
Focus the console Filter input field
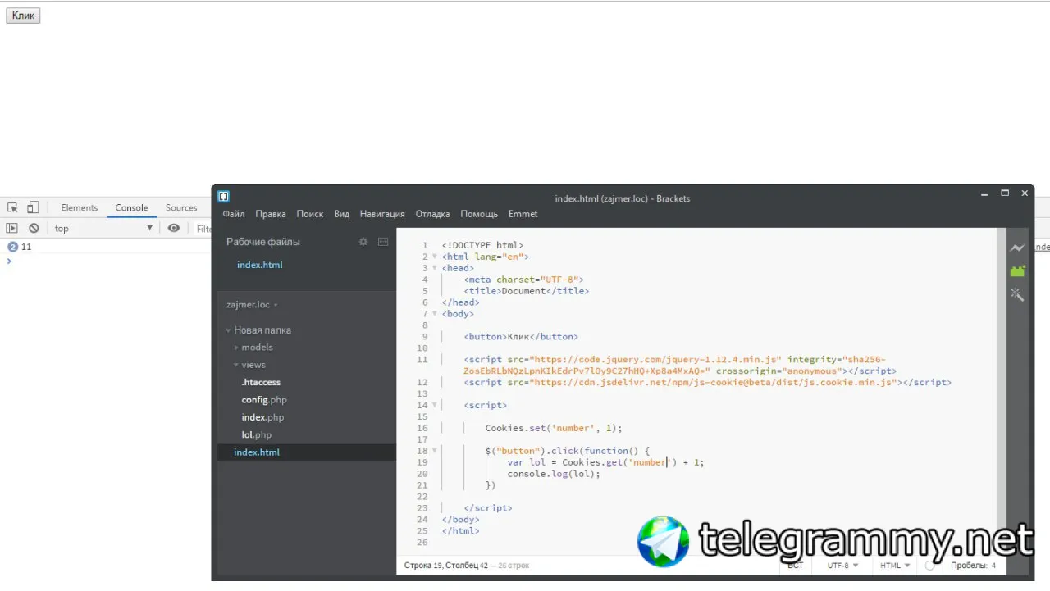[203, 229]
